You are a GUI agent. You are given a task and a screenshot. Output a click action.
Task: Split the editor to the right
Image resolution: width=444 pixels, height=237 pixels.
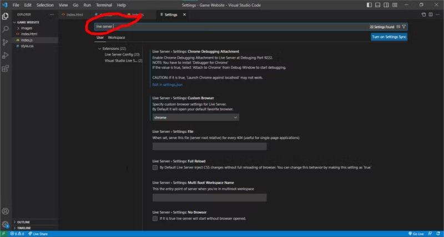(431, 14)
